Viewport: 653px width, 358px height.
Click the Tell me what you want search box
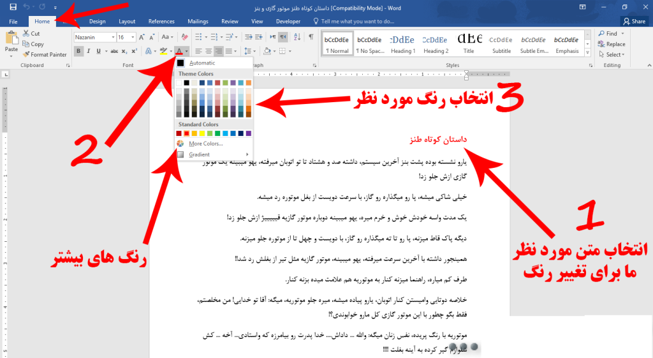357,21
